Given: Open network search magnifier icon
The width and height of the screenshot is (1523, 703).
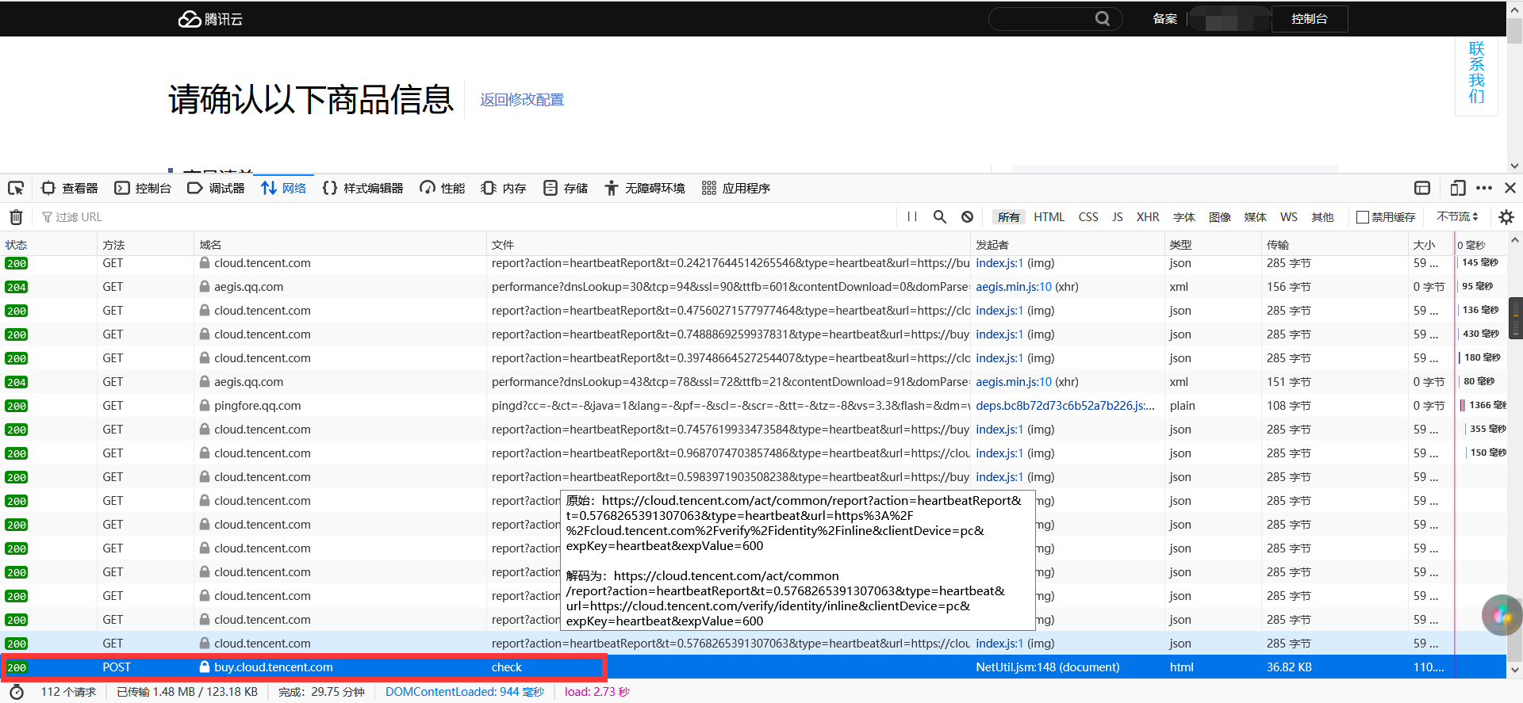Looking at the screenshot, I should click(940, 216).
